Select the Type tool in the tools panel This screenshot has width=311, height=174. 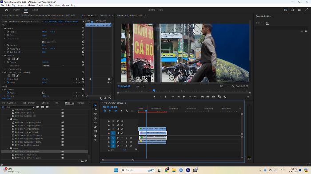(x=96, y=140)
